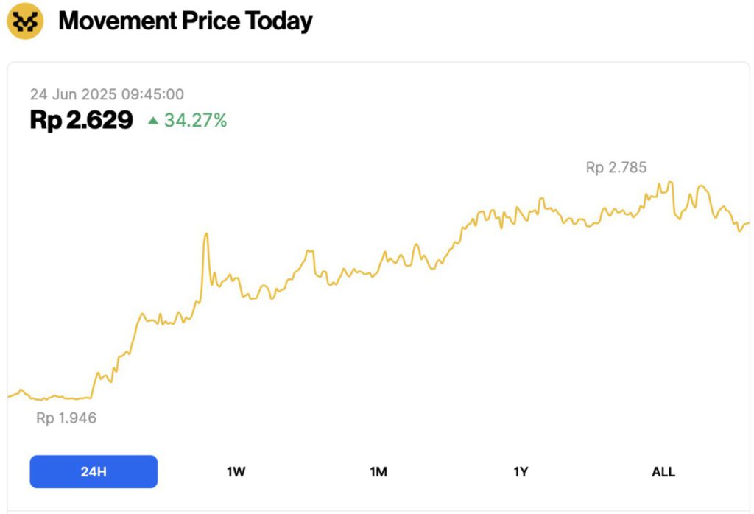Click the chart's highest point below Rp 2.785
Screen dimensions: 754x514
click(x=671, y=182)
